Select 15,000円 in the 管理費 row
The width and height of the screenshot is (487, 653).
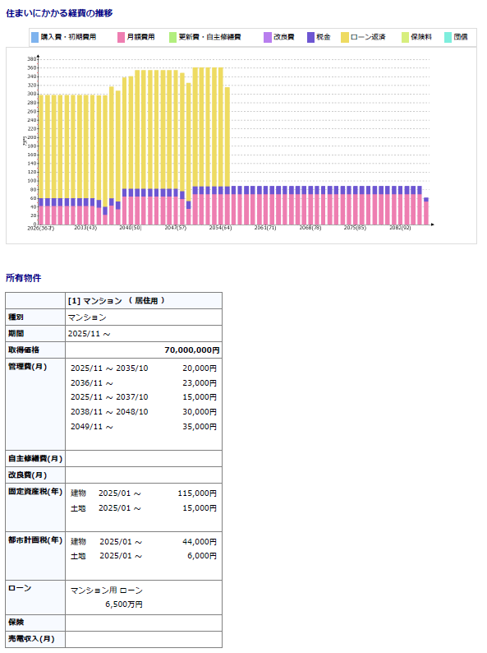pos(200,397)
